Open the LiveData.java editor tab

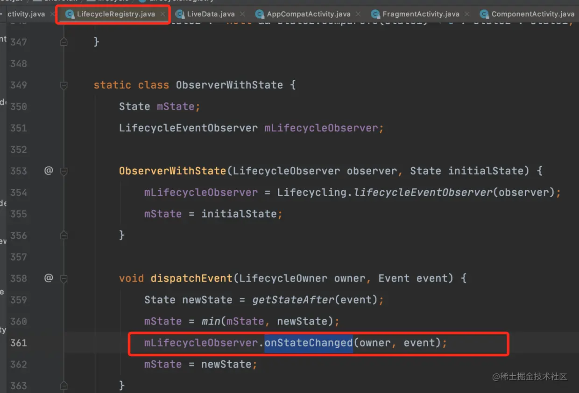coord(211,14)
